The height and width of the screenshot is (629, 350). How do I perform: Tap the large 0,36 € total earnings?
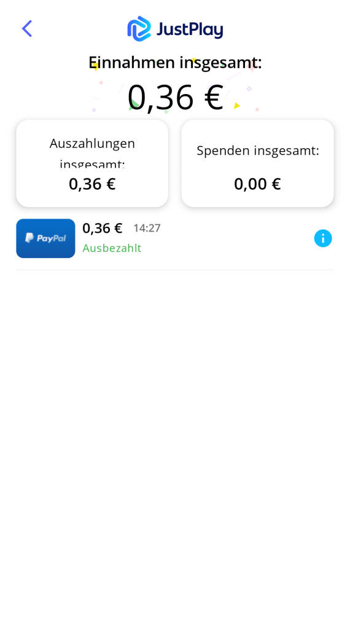175,98
